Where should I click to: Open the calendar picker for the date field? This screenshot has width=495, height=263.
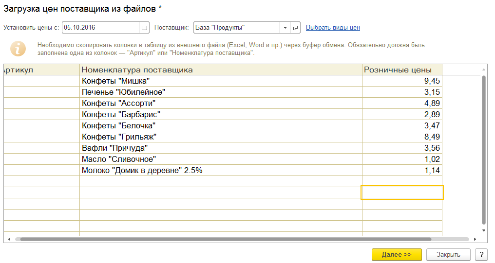coord(144,28)
